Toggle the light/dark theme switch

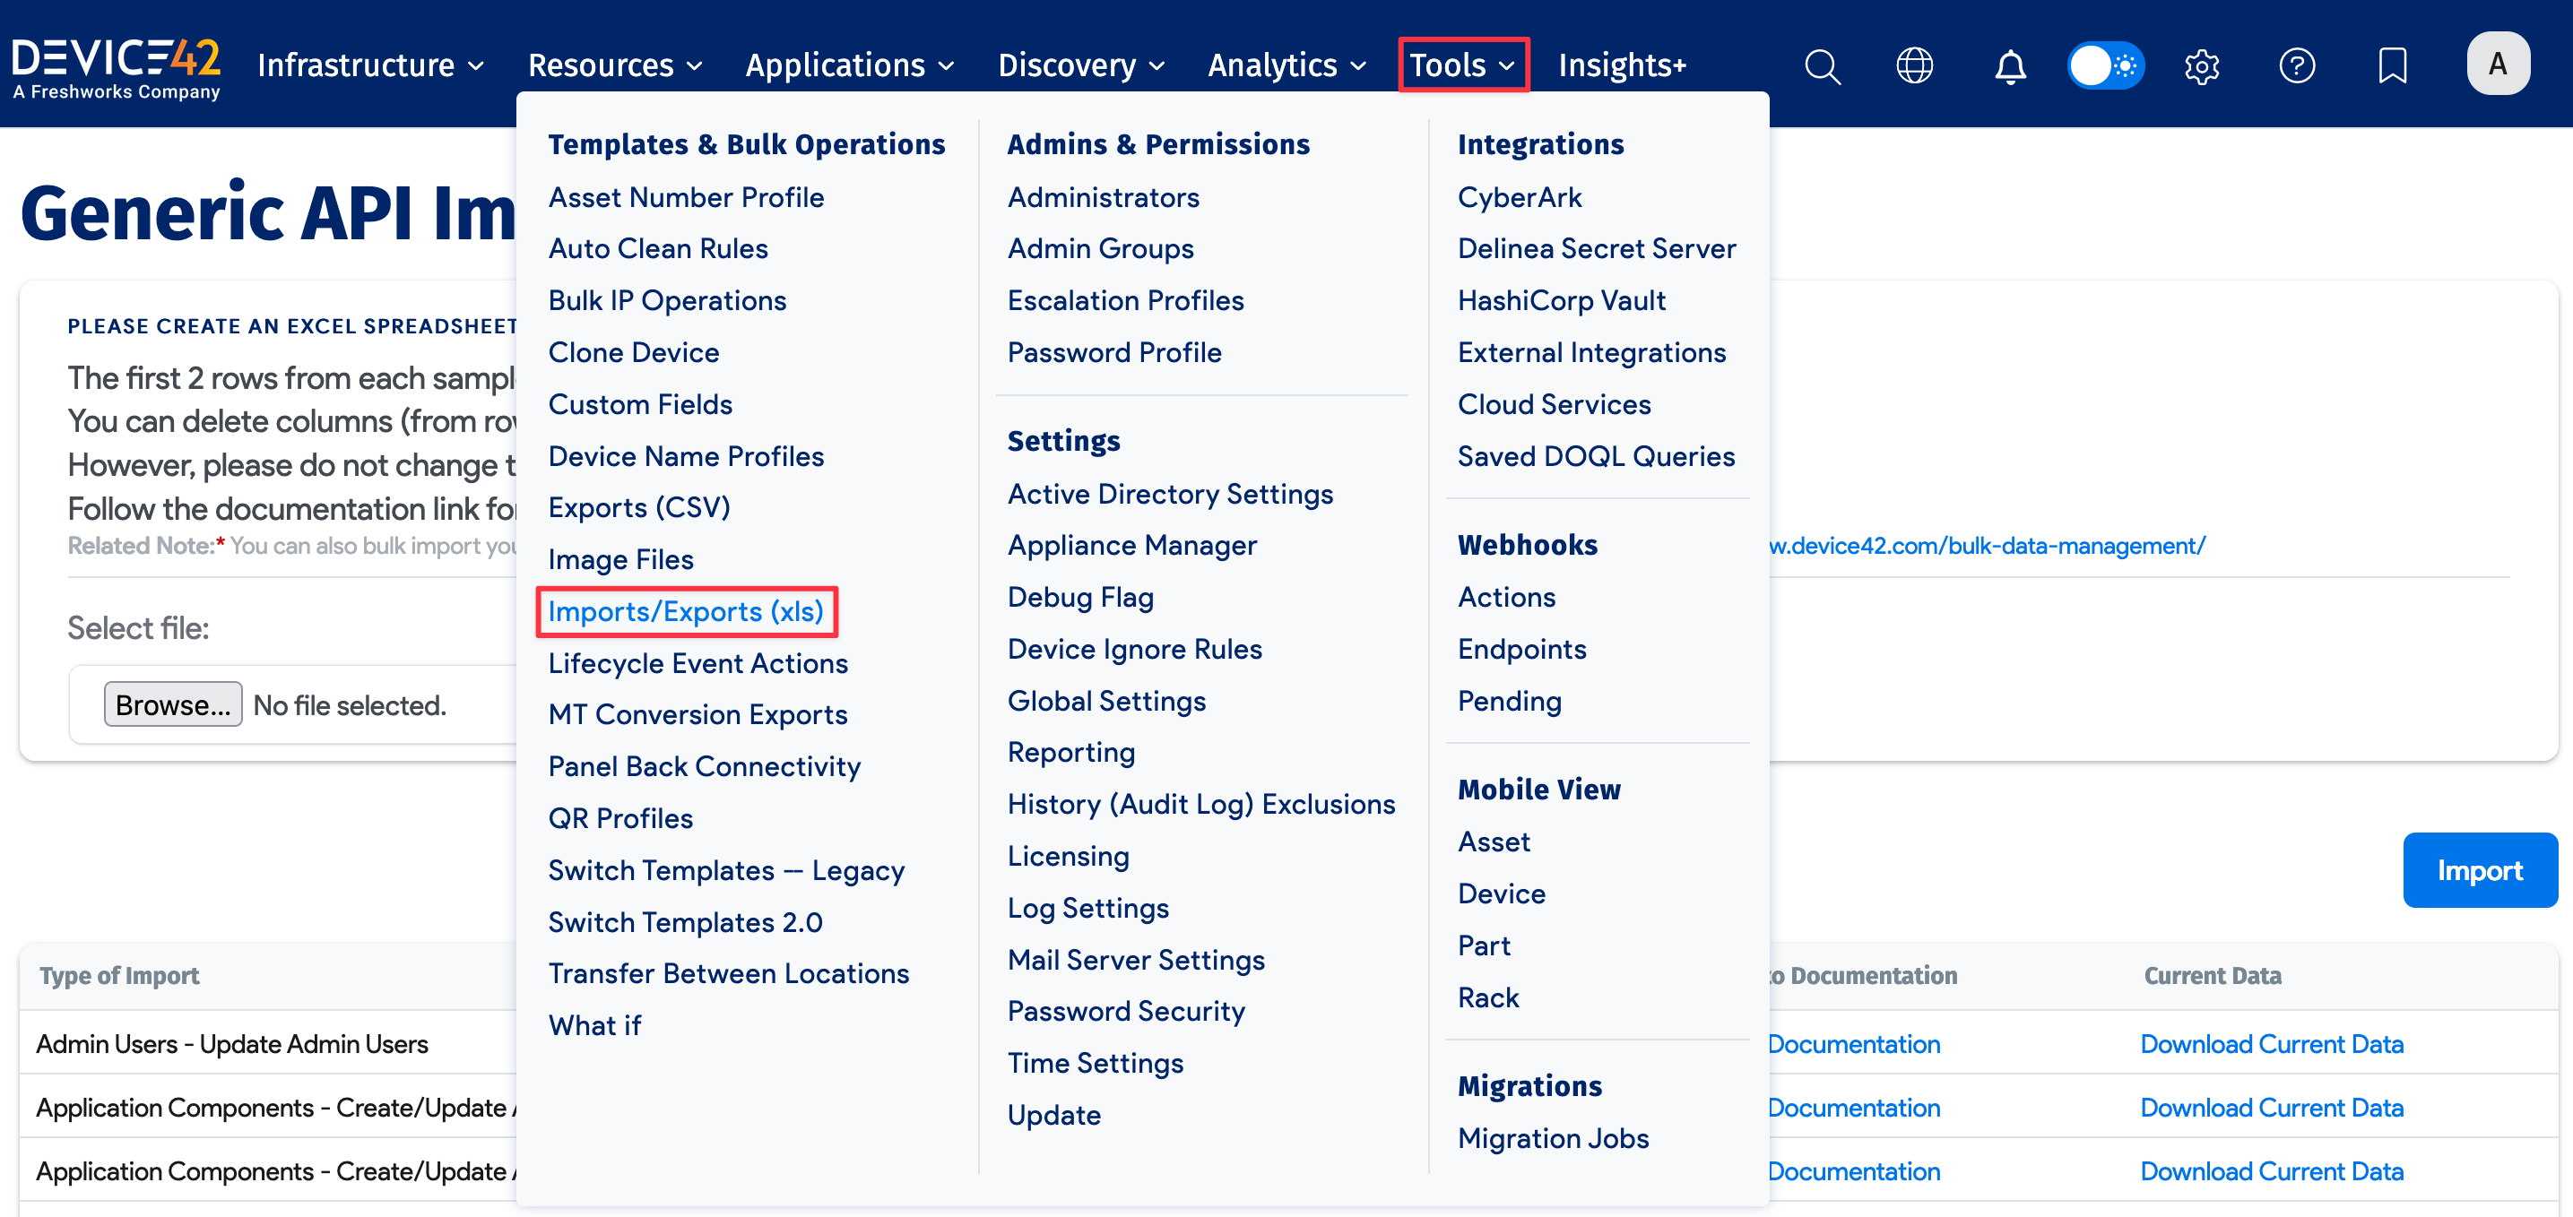pos(2104,67)
